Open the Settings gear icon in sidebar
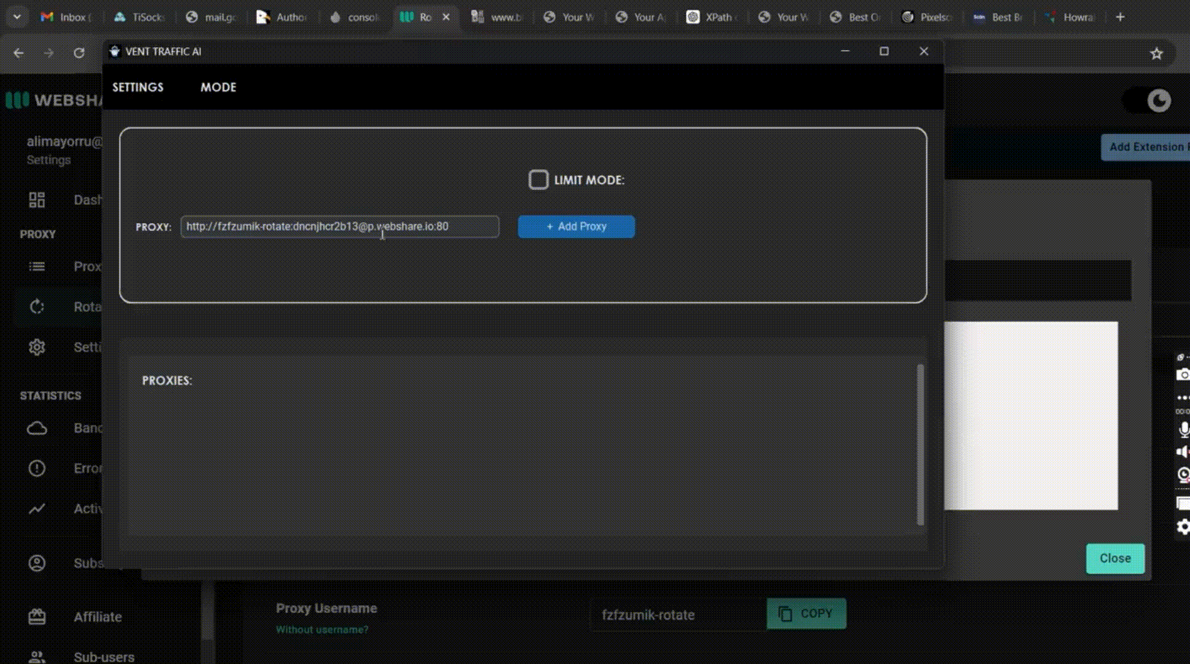This screenshot has height=664, width=1190. coord(37,347)
